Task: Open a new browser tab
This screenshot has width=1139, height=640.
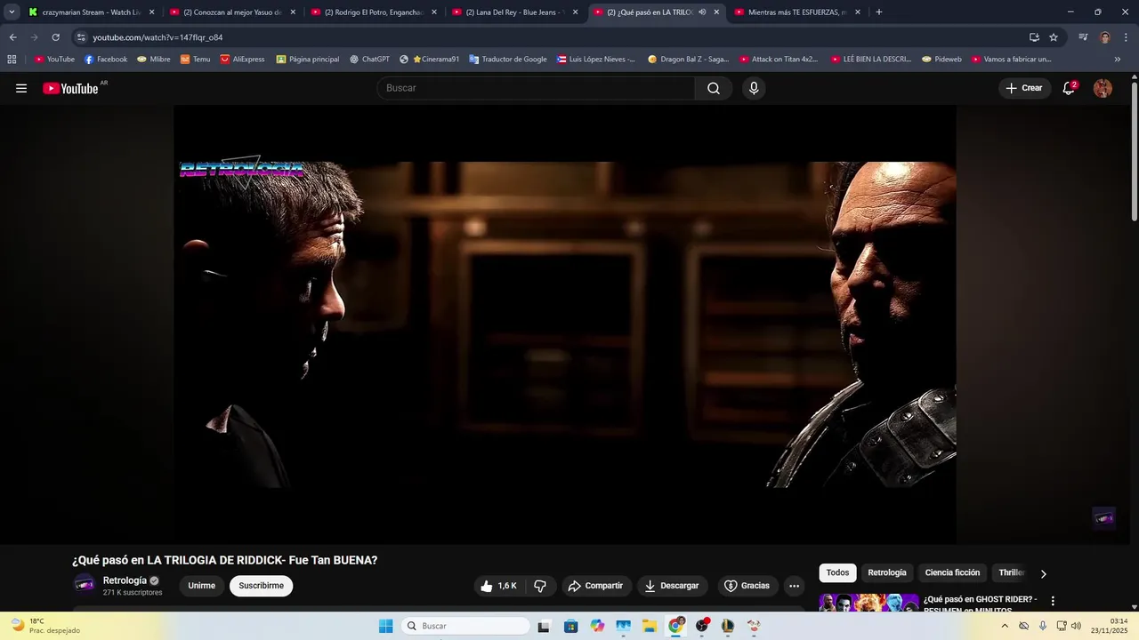Action: tap(879, 12)
